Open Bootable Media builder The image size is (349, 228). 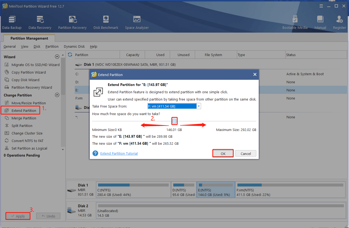pos(295,23)
